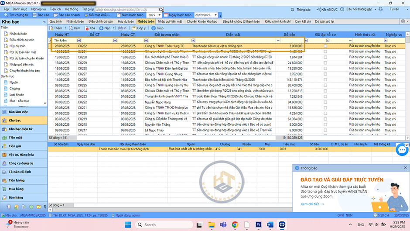
Task: Check Đã lập hồ sơ box for CK229 row
Action: 325,63
